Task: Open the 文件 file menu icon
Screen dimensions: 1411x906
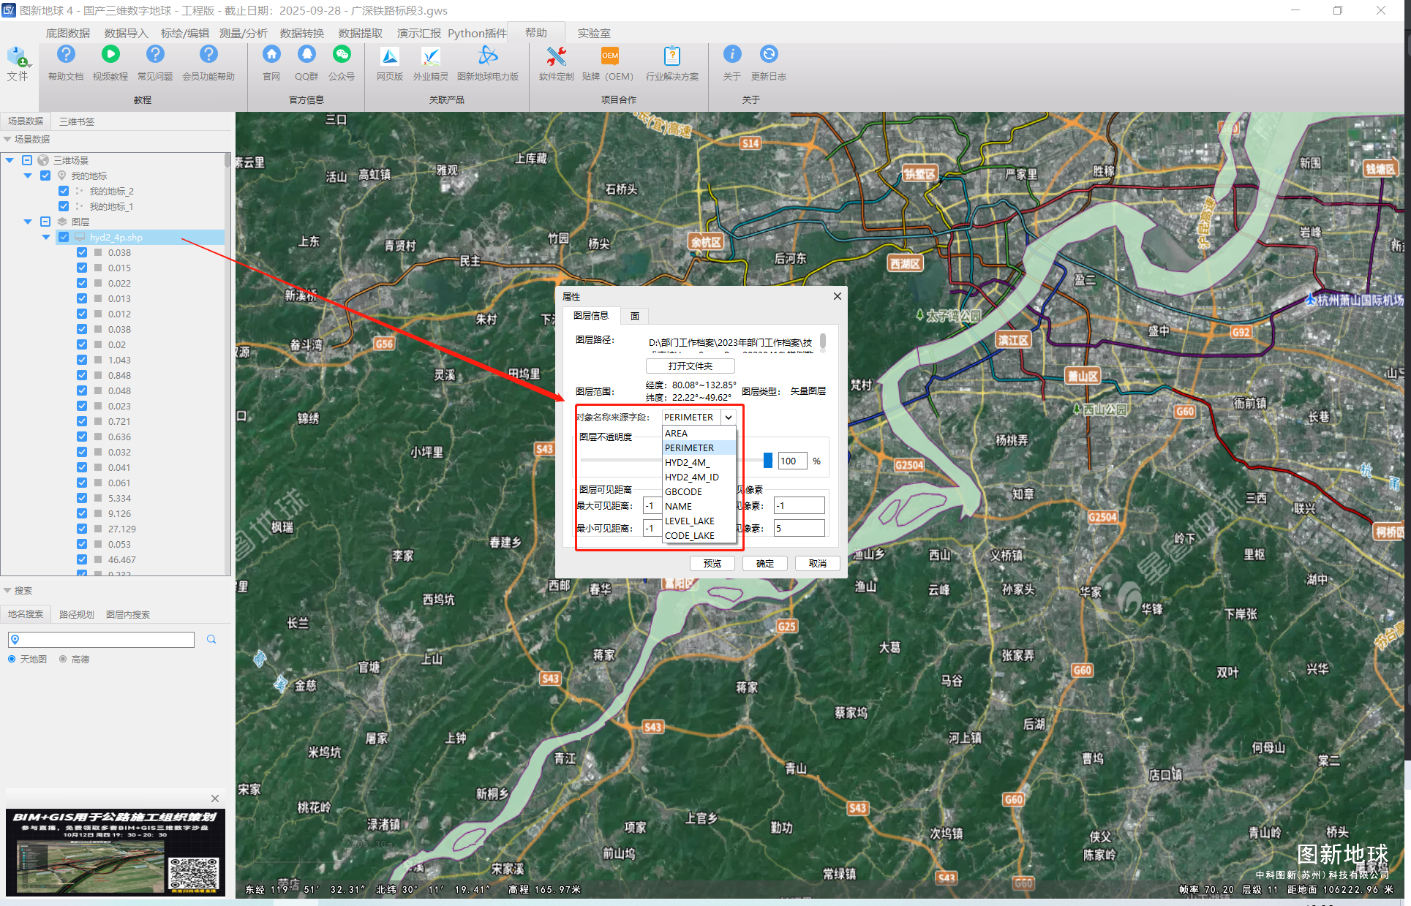Action: (18, 58)
